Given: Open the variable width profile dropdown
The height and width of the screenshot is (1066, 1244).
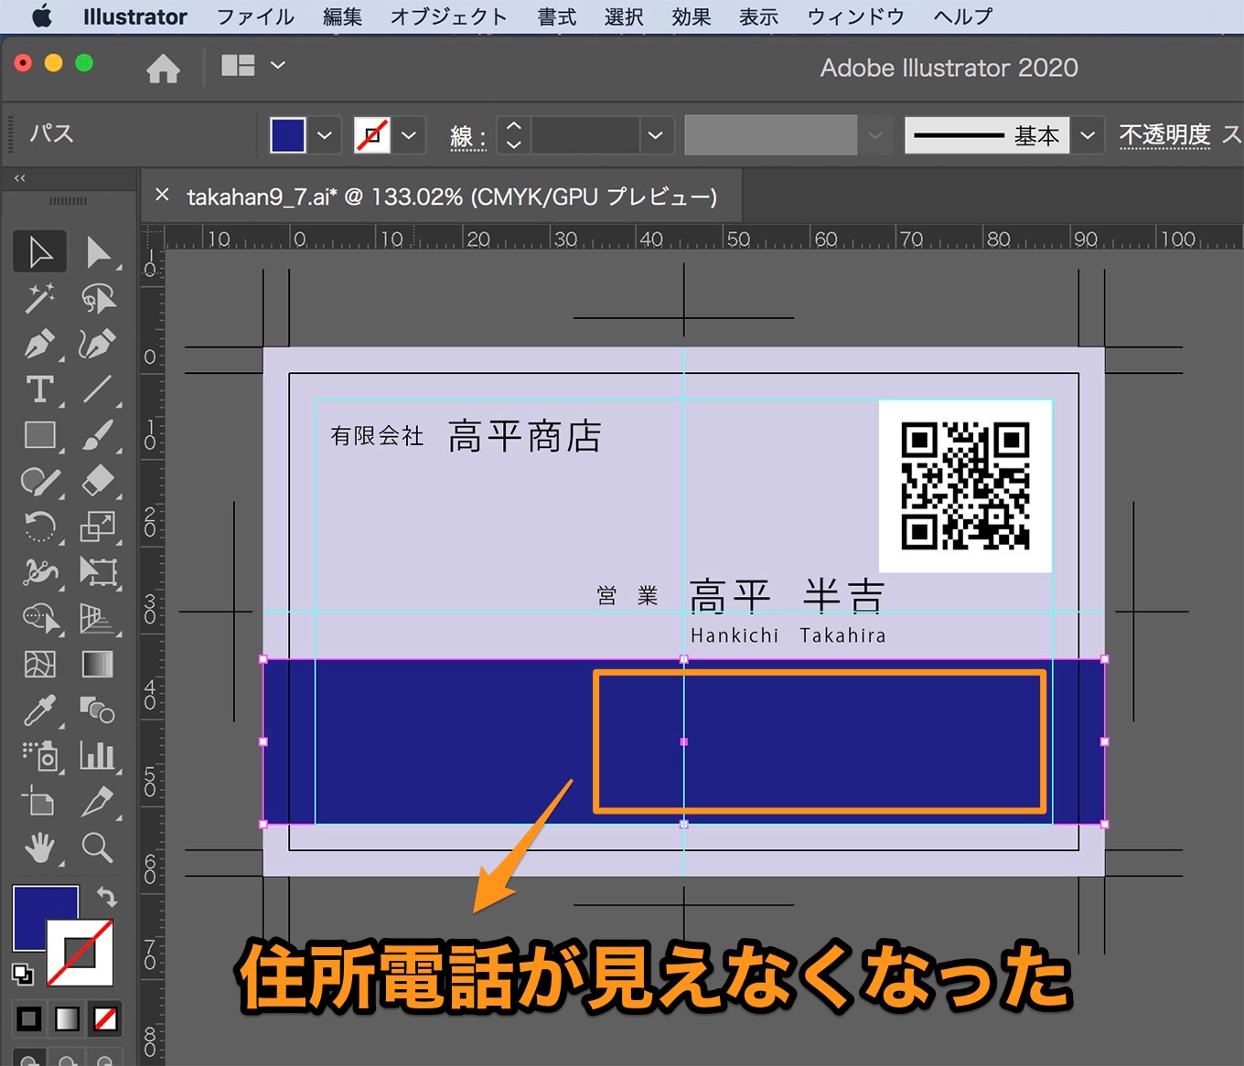Looking at the screenshot, I should tap(874, 135).
